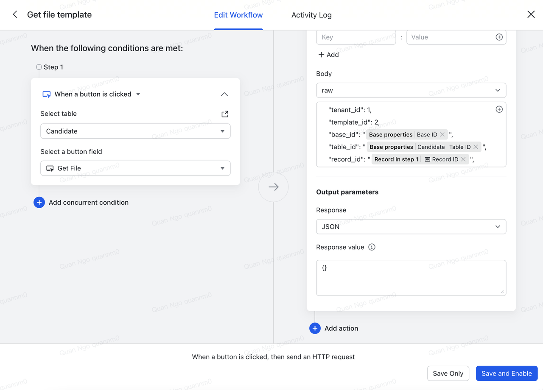The height and width of the screenshot is (390, 543).
Task: Remove the Base ID variable tag
Action: 442,134
